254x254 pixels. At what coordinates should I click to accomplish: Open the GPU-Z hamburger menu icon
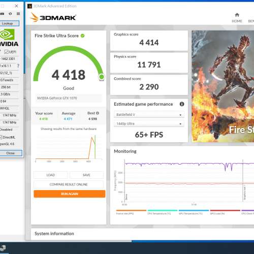(x=18, y=14)
